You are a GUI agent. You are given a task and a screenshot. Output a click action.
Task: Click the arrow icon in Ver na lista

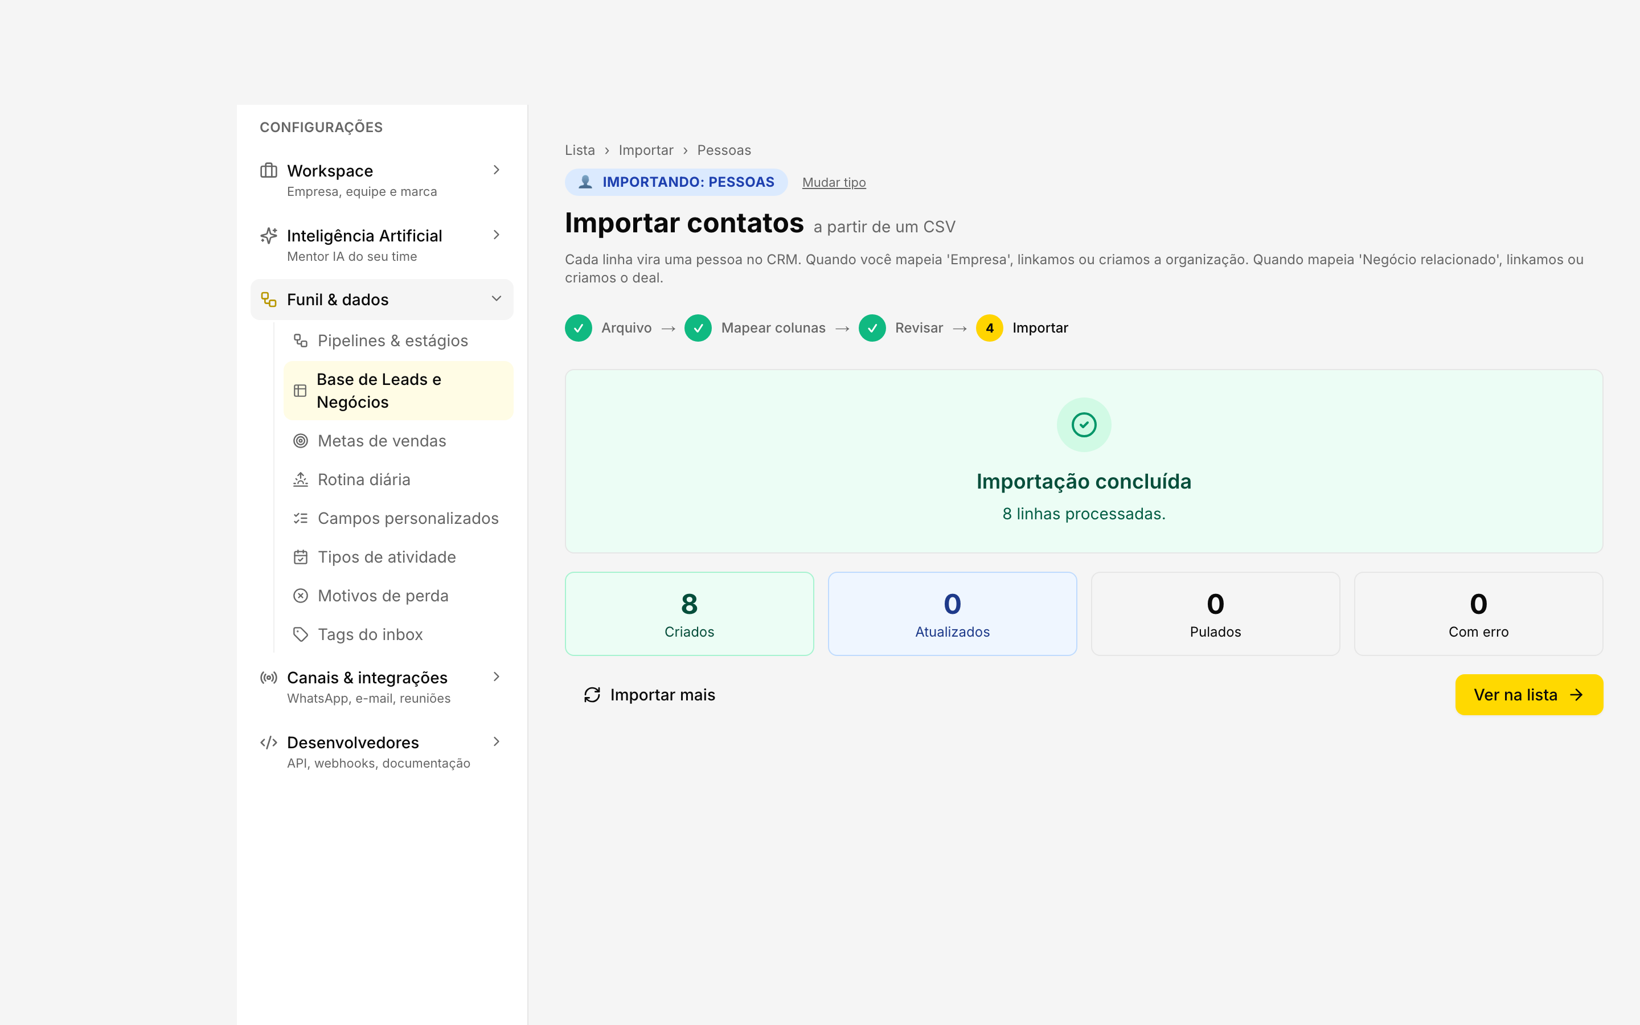coord(1576,695)
